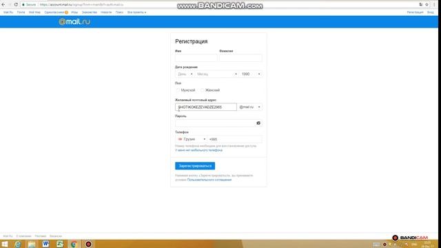
Task: Click the desired email address field
Action: pos(206,107)
